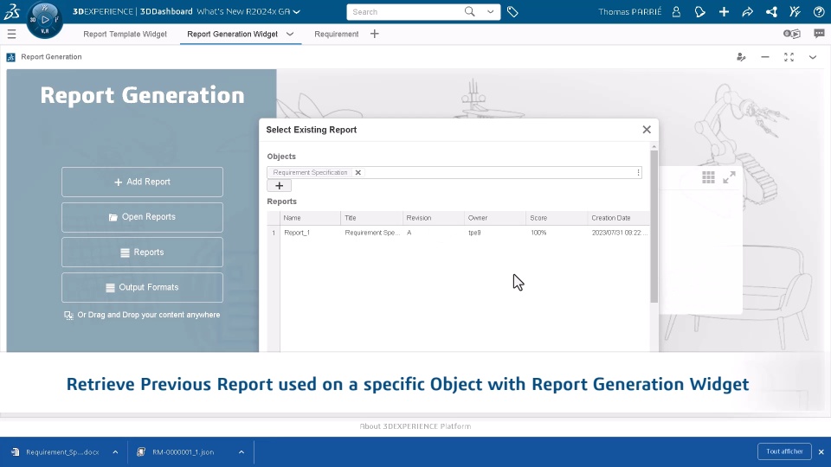Open the search options dropdown arrow
The image size is (831, 467).
click(x=490, y=11)
